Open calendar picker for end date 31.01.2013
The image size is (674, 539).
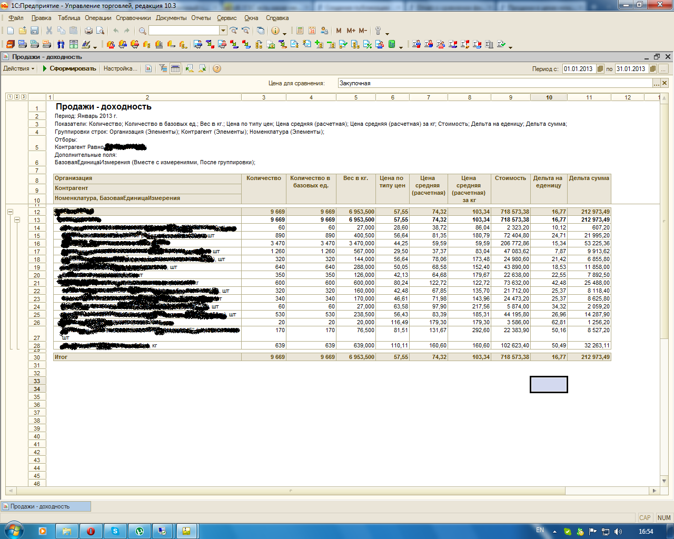[x=653, y=68]
